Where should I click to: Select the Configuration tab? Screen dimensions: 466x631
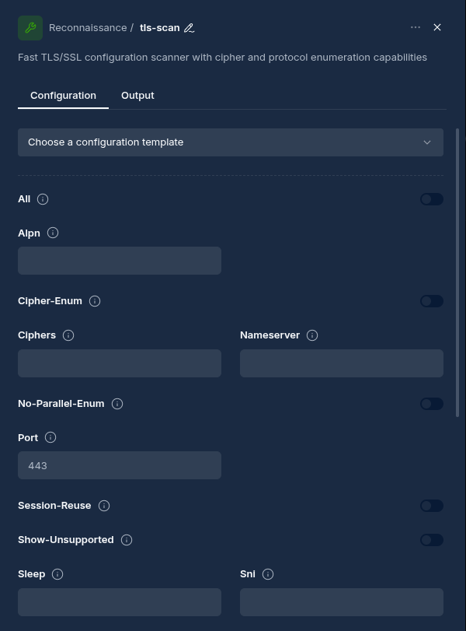63,96
